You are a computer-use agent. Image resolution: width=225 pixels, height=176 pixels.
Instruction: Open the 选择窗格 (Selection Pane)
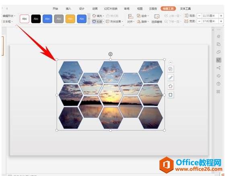[157, 18]
